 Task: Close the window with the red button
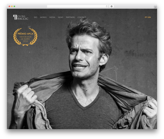(x=10, y=7)
